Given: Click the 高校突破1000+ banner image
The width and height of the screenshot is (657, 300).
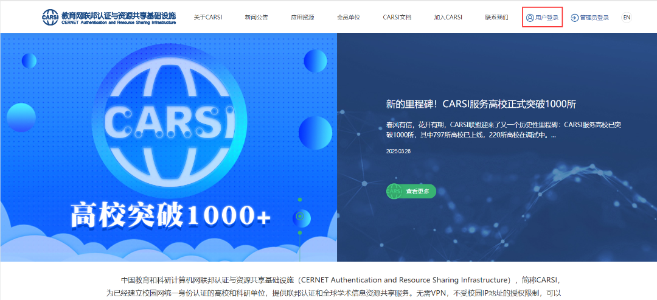Looking at the screenshot, I should tap(169, 146).
